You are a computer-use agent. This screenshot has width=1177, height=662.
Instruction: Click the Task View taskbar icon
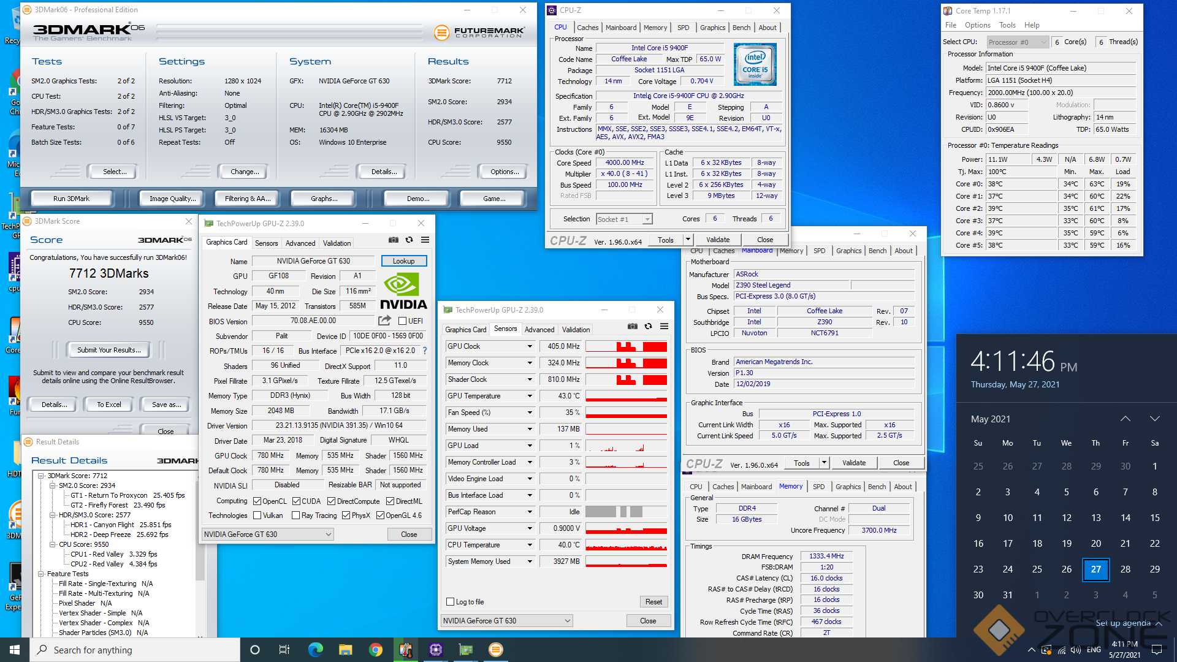click(x=284, y=650)
